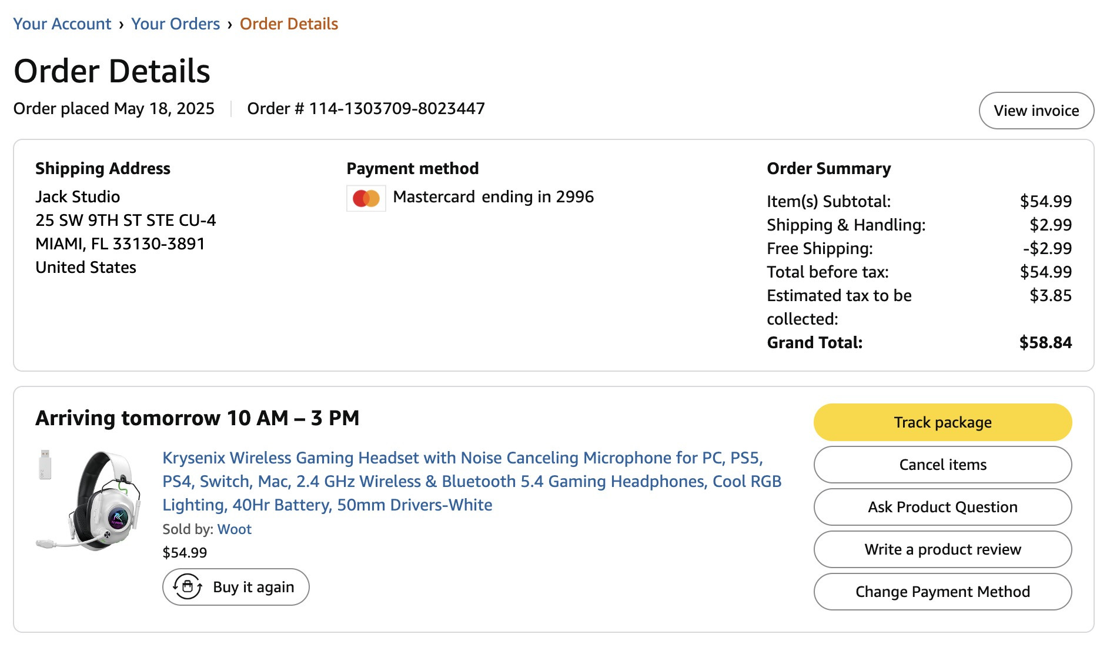Select Cancel items button
The height and width of the screenshot is (654, 1110).
(942, 465)
